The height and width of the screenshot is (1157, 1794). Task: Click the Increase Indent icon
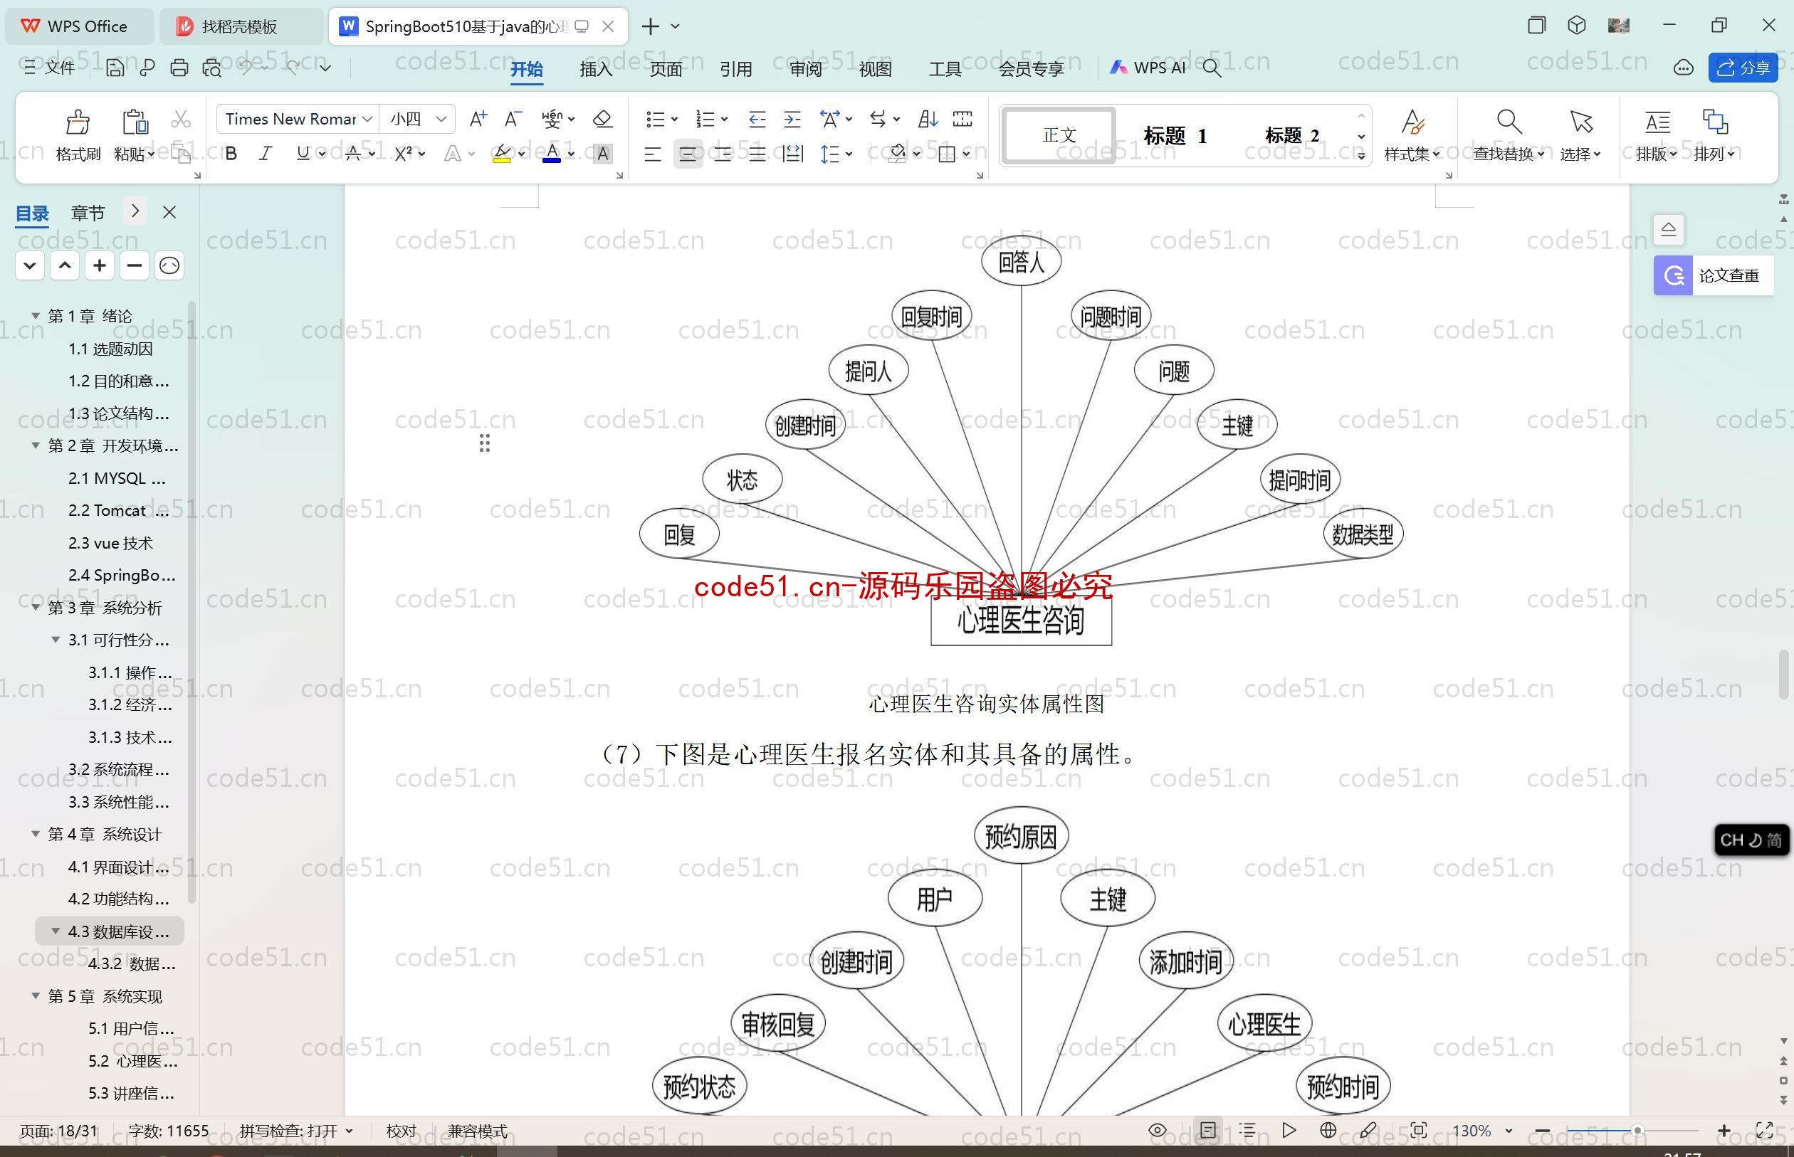(792, 119)
